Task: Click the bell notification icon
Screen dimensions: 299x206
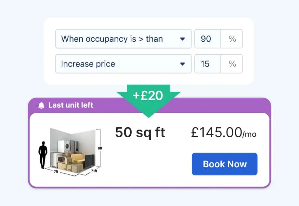Action: (x=42, y=105)
